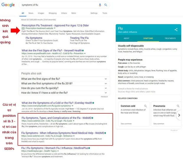The height and width of the screenshot is (162, 183).
Task: Click the magnifying glass search button
Action: pyautogui.click(x=106, y=5)
